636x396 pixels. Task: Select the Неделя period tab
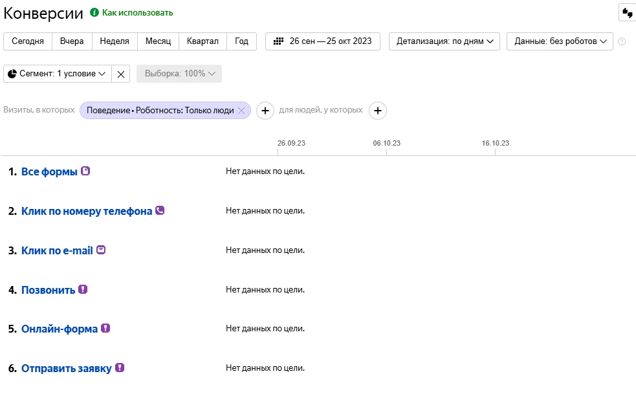pyautogui.click(x=115, y=41)
